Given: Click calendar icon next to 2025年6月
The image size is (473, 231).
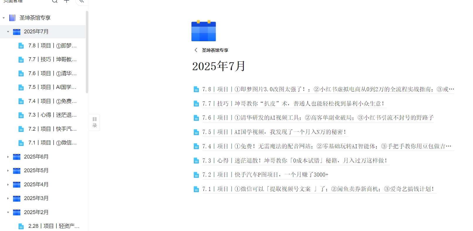Looking at the screenshot, I should pos(17,157).
